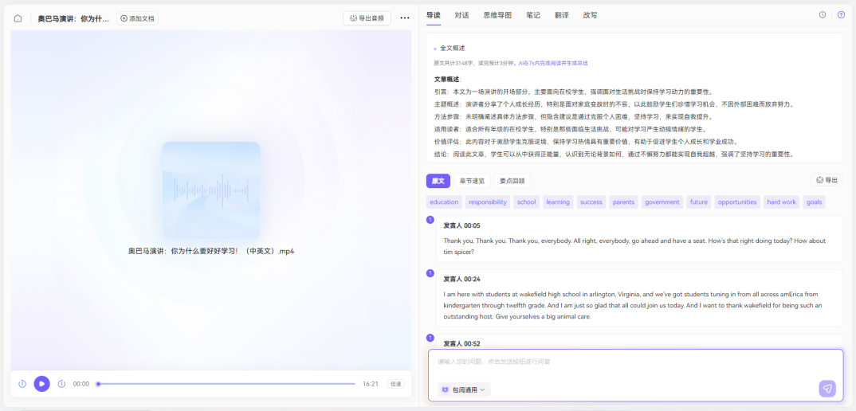Click the audio waveform thumbnail
The width and height of the screenshot is (856, 411).
pos(211,190)
